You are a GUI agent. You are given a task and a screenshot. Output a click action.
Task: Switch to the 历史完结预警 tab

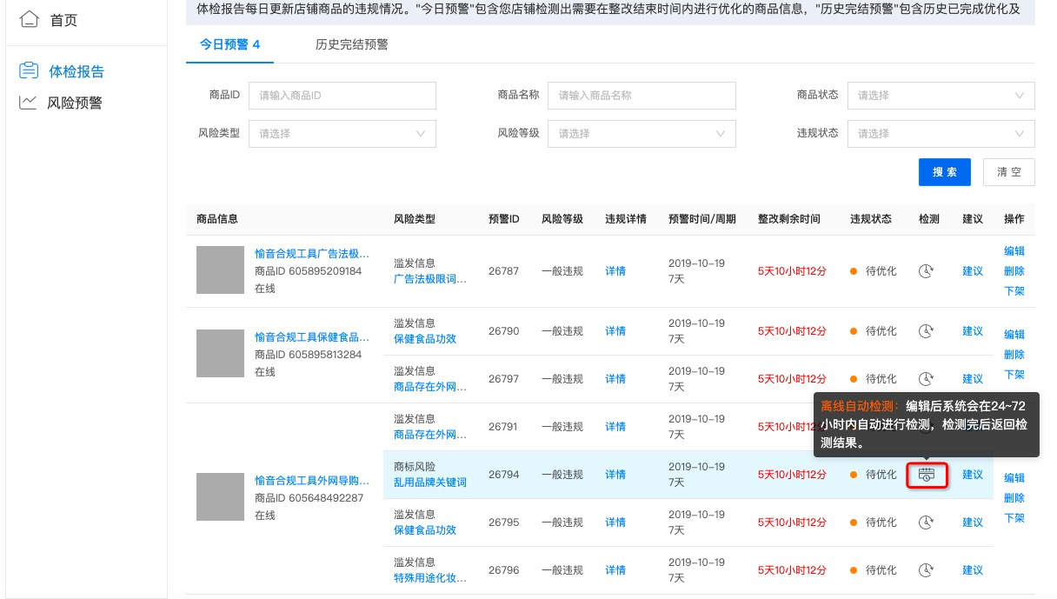pyautogui.click(x=351, y=44)
